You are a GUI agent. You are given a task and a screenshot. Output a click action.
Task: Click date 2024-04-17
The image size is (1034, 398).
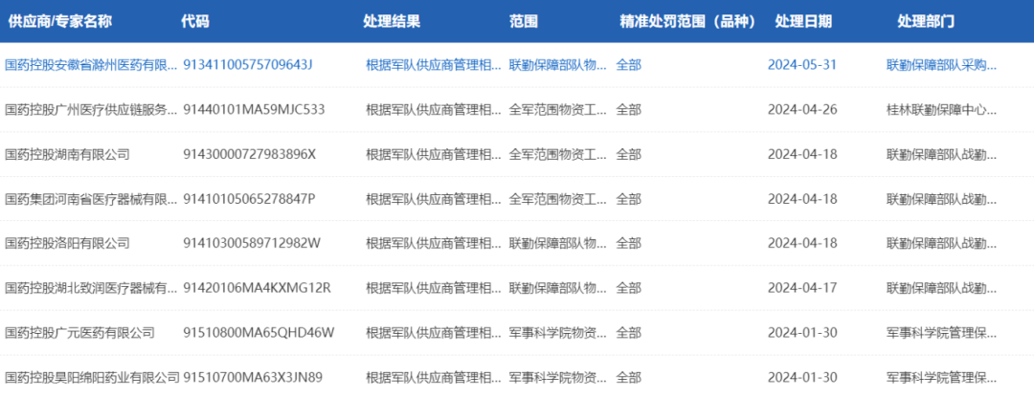tap(802, 287)
